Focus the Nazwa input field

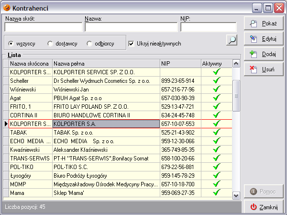click(131, 27)
